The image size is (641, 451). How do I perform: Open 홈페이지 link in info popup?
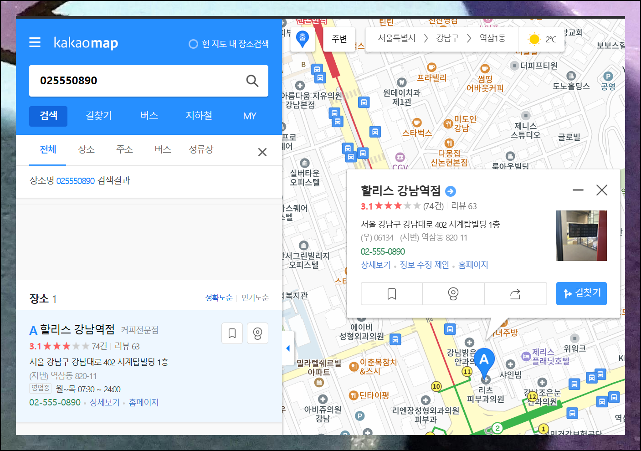(473, 265)
